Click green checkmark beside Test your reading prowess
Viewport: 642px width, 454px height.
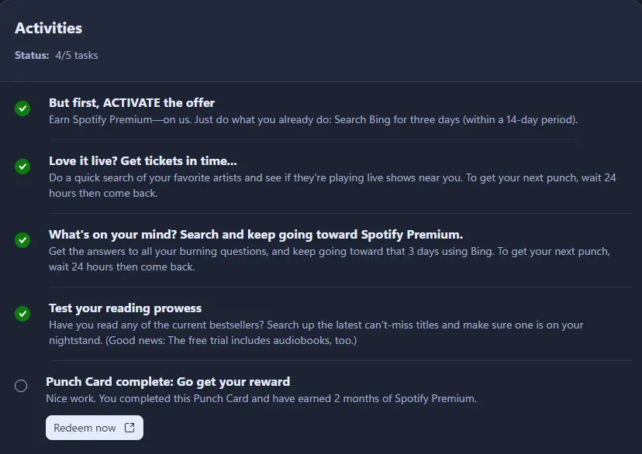tap(22, 314)
